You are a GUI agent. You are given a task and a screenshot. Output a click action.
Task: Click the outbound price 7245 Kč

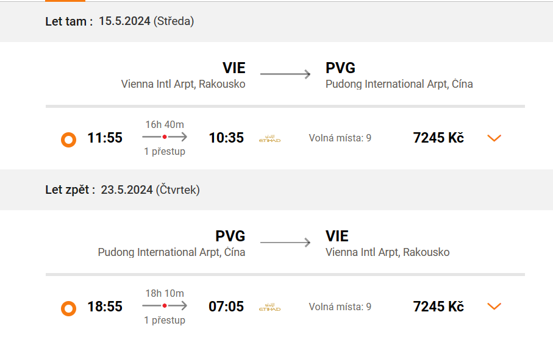tap(438, 138)
